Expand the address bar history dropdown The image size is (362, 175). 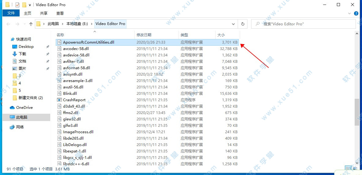(x=233, y=24)
